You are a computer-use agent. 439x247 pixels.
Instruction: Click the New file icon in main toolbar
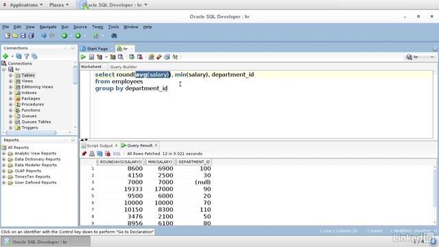pos(8,36)
